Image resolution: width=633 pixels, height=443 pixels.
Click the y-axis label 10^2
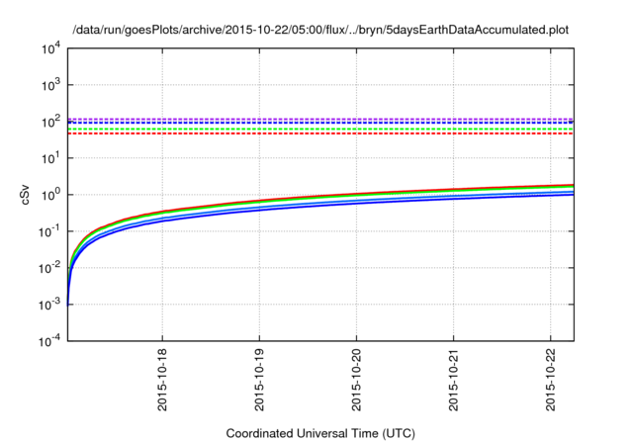coord(51,122)
